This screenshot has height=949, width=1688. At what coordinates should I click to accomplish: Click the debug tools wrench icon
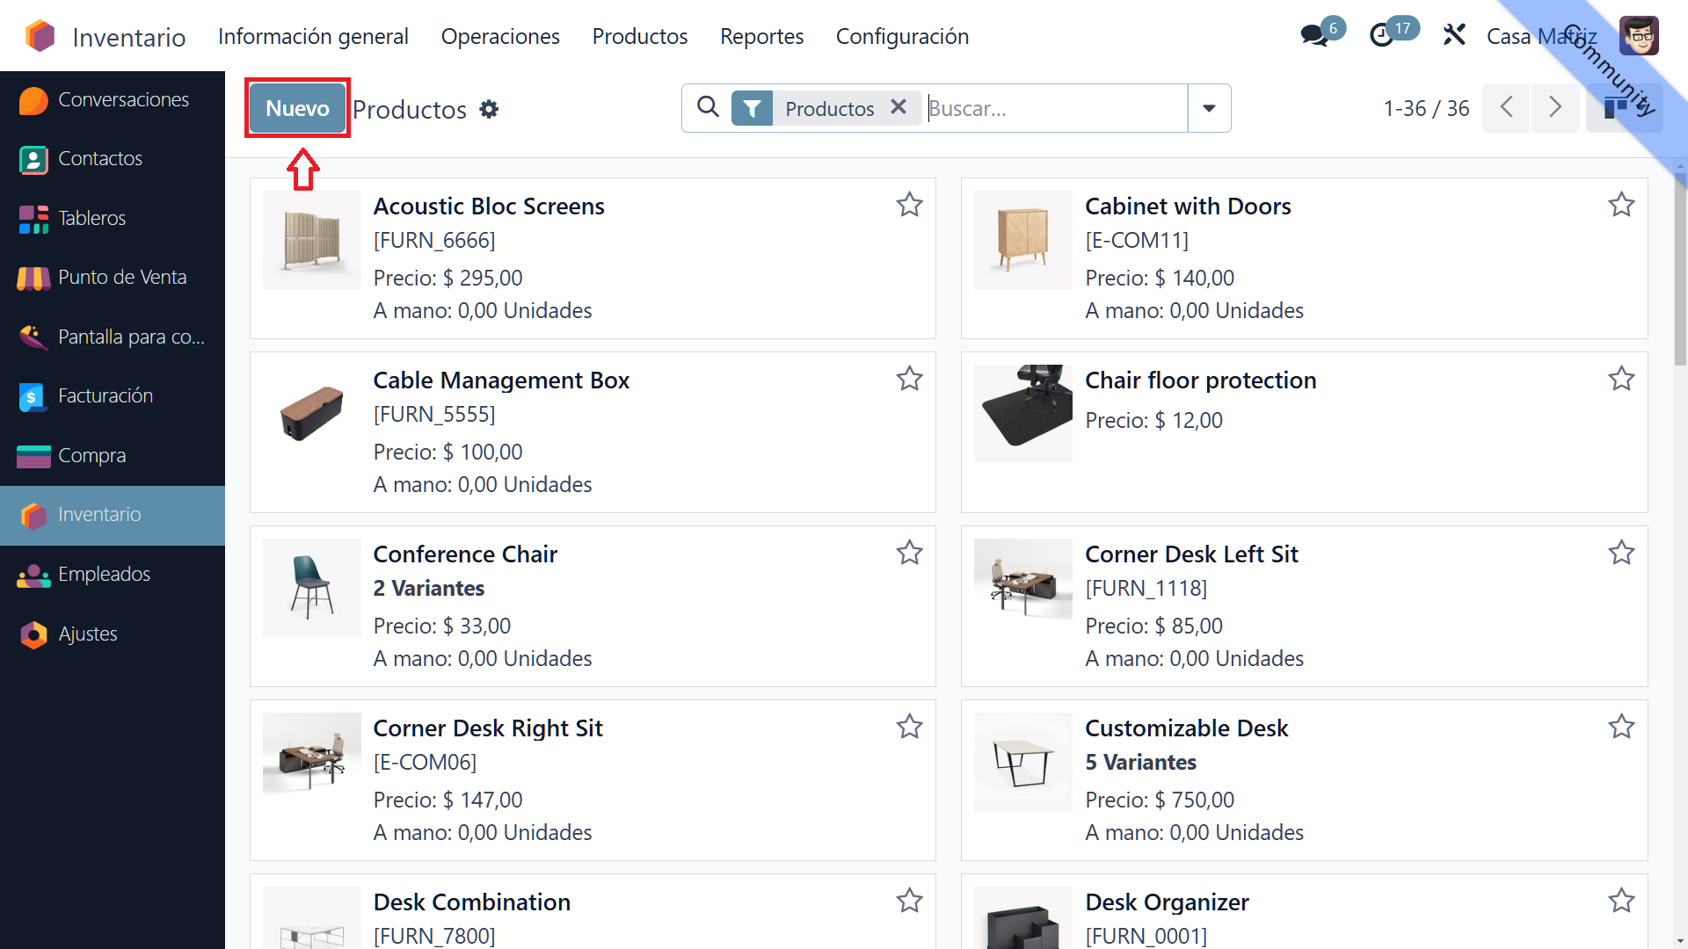point(1454,36)
